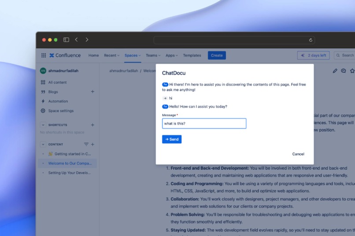Open Automation in sidebar
The image size is (355, 236).
58,101
